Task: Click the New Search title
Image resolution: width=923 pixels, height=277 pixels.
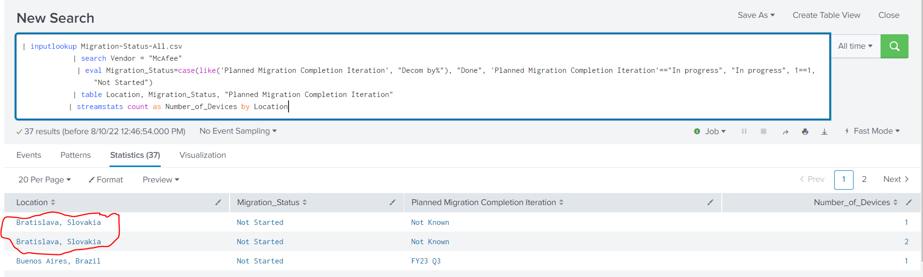Action: [x=55, y=18]
